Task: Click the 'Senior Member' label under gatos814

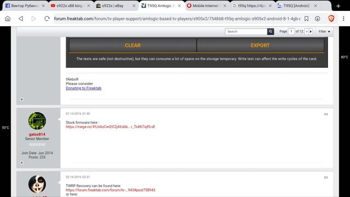Action: [37, 138]
